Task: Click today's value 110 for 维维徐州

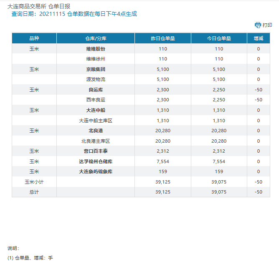Action: coord(219,59)
